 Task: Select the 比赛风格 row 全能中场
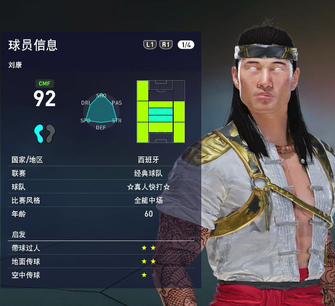[x=101, y=200]
